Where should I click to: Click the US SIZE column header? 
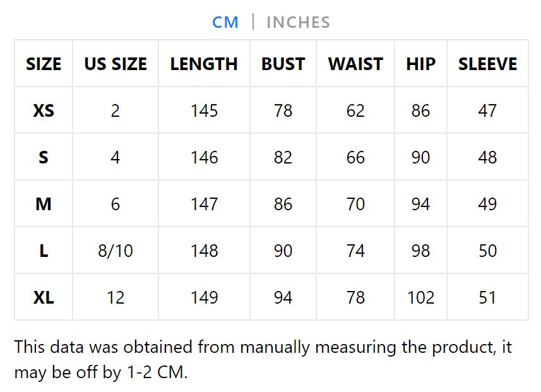coord(116,64)
